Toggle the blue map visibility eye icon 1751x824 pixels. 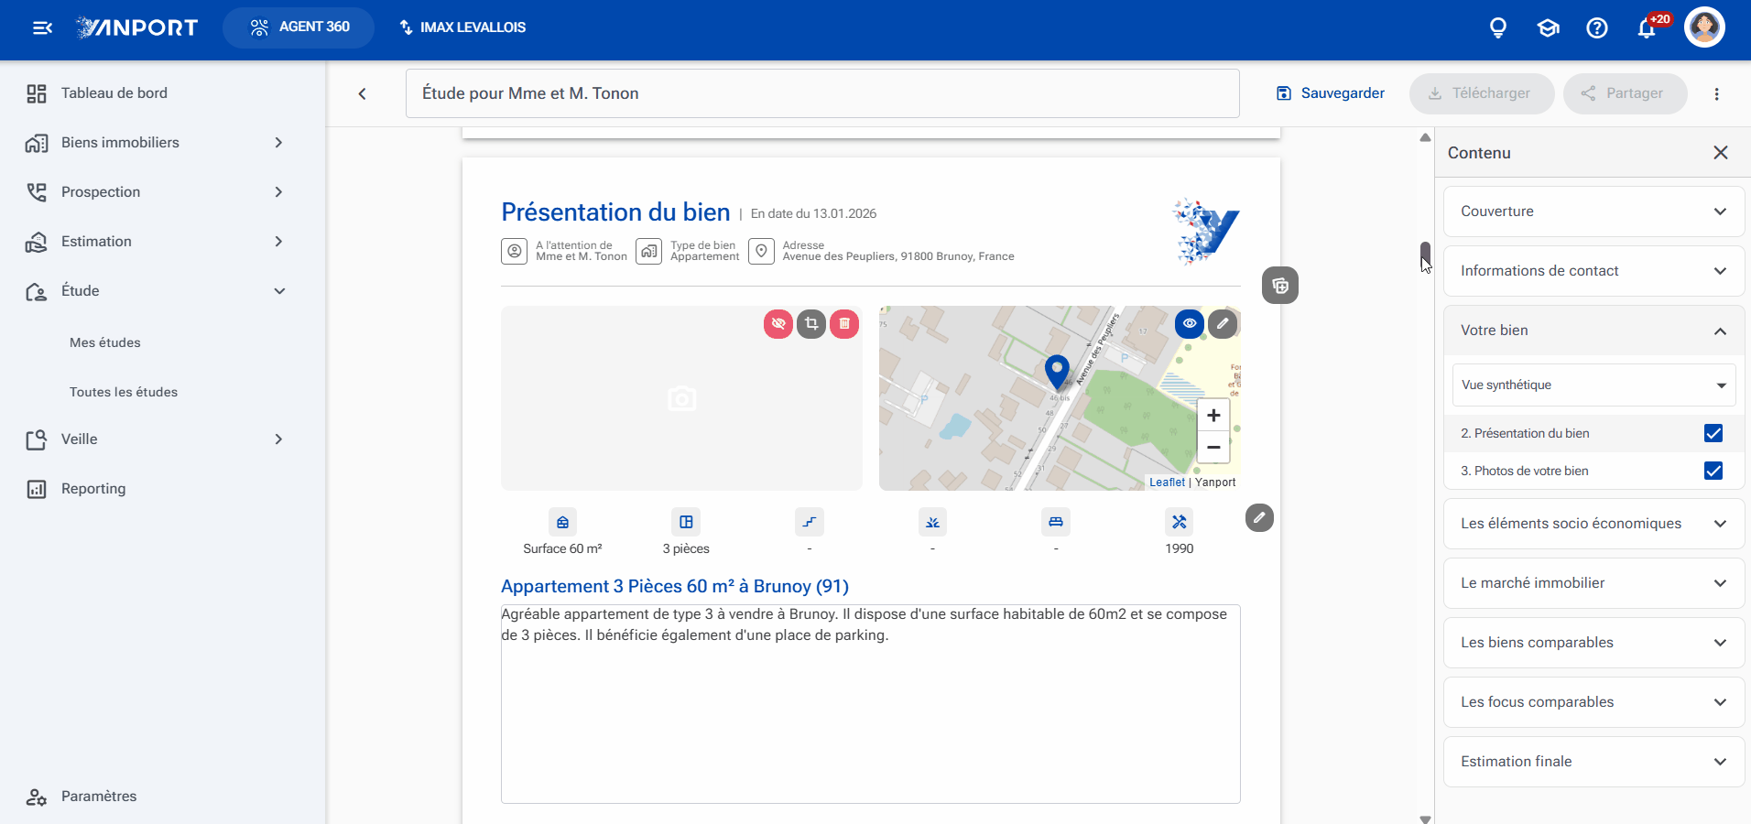(1190, 324)
